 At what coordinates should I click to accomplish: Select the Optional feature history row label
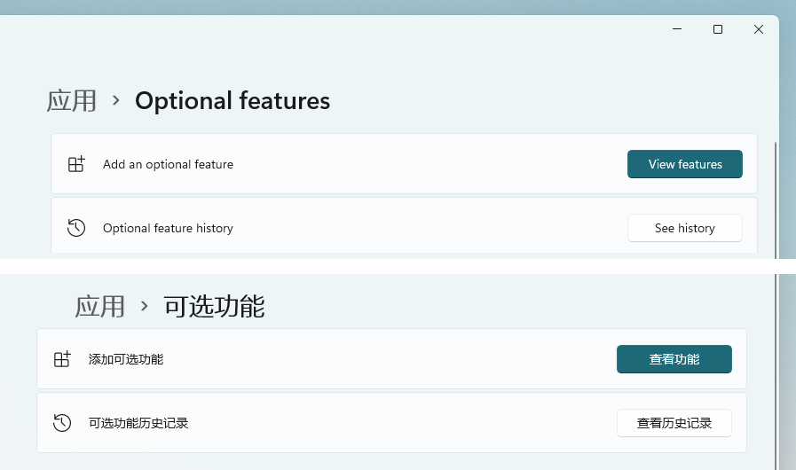click(168, 228)
